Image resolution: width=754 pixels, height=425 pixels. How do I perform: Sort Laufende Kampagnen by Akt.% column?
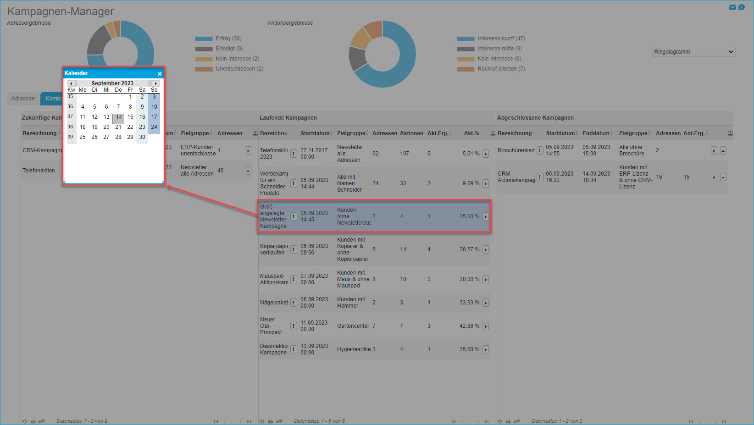point(471,133)
